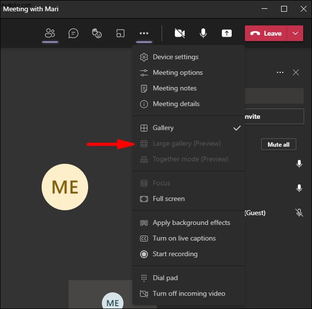
Task: Click the record circle icon
Action: pos(144,254)
